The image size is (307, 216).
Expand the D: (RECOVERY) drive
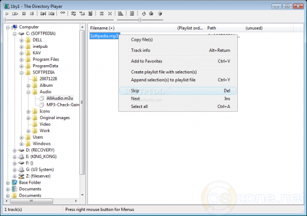pyautogui.click(x=15, y=150)
